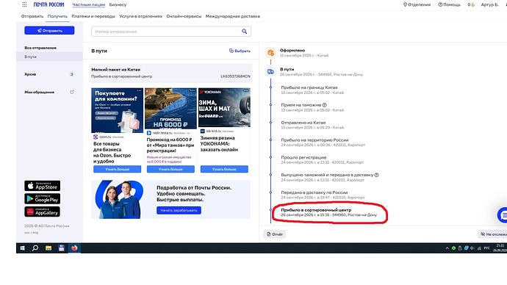Click Узнать больше under Yokohama ad
Image resolution: width=507 pixels, height=285 pixels.
[x=224, y=169]
